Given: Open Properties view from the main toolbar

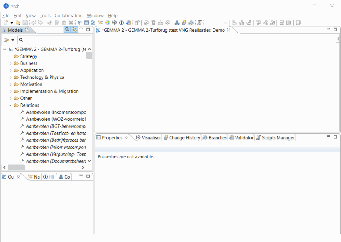Looking at the screenshot, I should pyautogui.click(x=87, y=23).
